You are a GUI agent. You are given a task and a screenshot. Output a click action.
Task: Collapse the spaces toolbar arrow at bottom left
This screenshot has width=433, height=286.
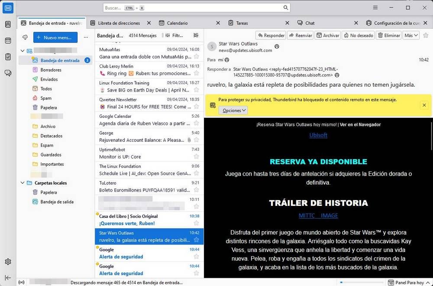click(7, 278)
